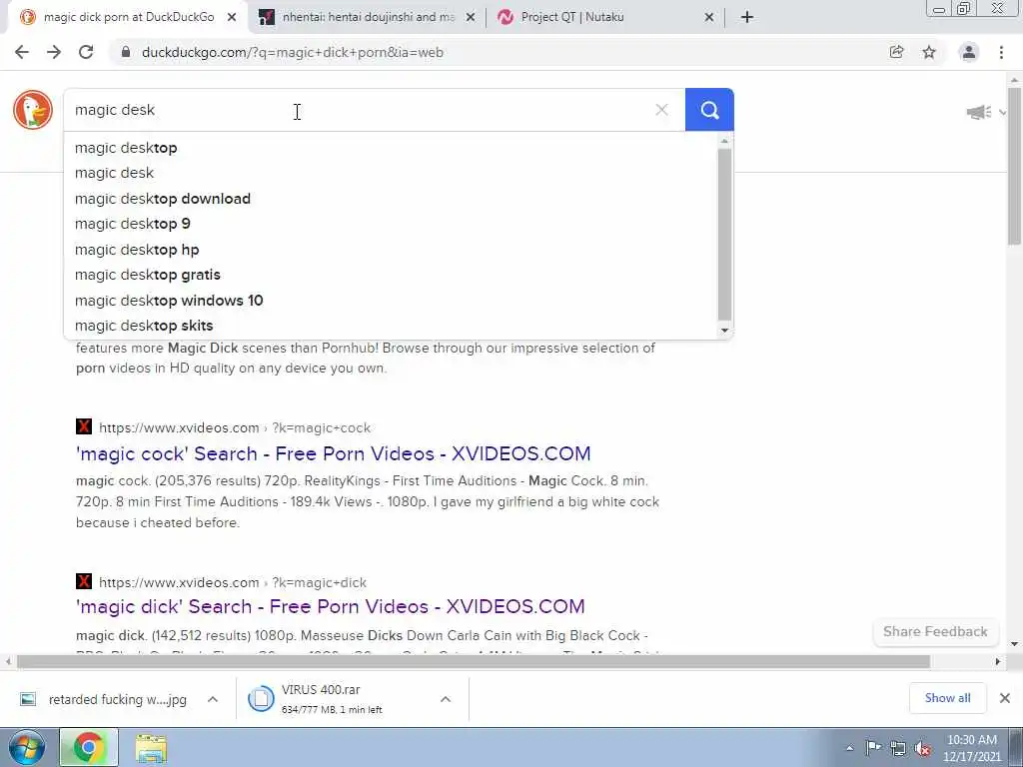Select suggestion "magic desktop hp"
Image resolution: width=1023 pixels, height=767 pixels.
point(391,249)
